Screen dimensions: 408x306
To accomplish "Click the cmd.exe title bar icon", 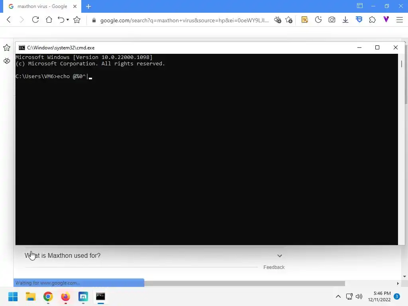I will (22, 48).
